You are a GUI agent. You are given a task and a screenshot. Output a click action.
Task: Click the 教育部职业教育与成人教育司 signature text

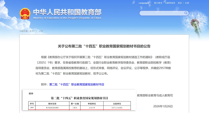[x=155, y=95]
